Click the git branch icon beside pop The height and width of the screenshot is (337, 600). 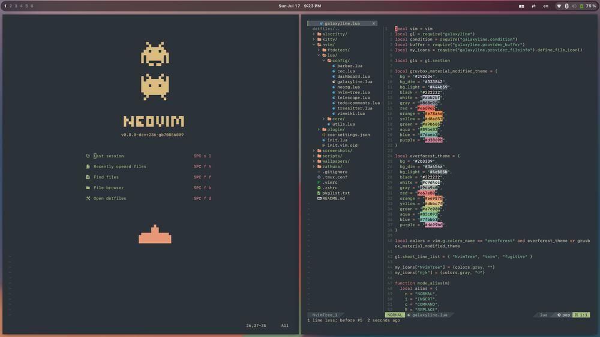click(559, 315)
